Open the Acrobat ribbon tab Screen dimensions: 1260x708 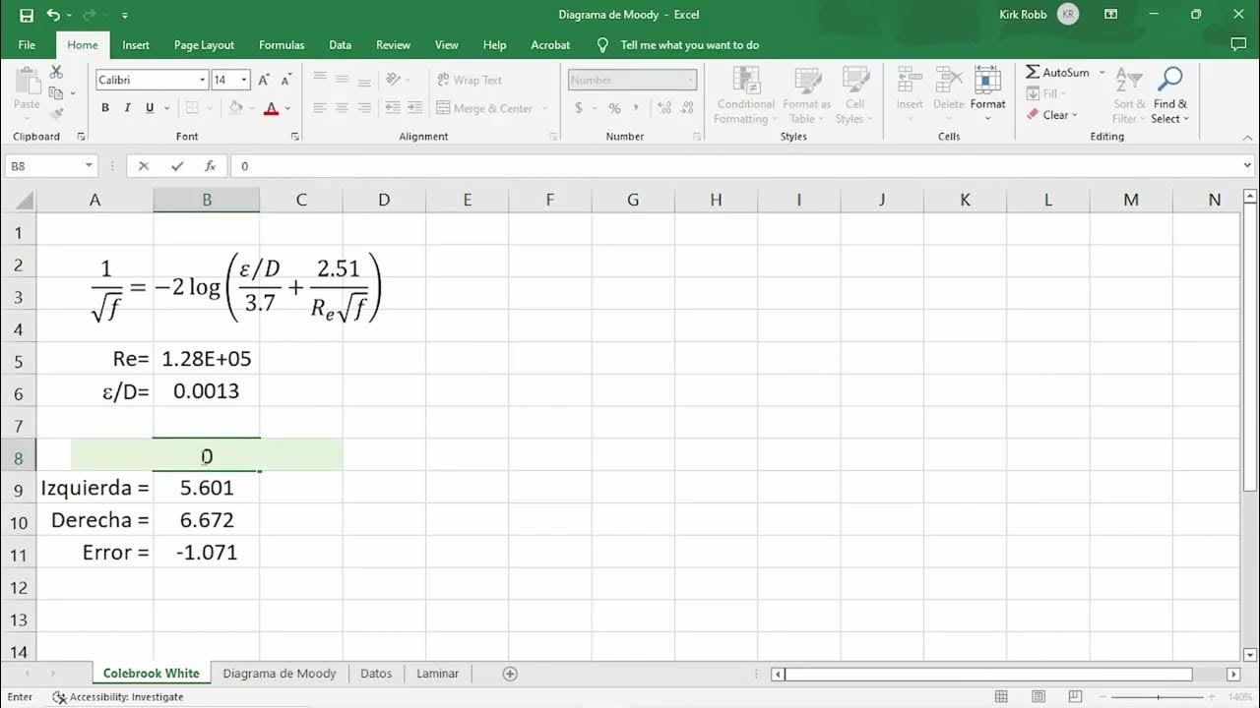point(550,45)
